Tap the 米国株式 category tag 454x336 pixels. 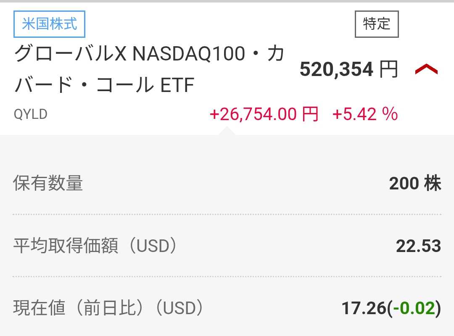point(50,24)
